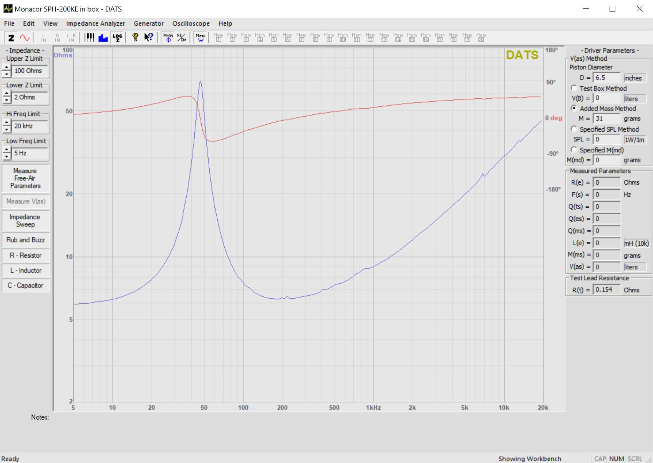653x463 pixels.
Task: Click the Impedance Sweep button
Action: (x=25, y=221)
